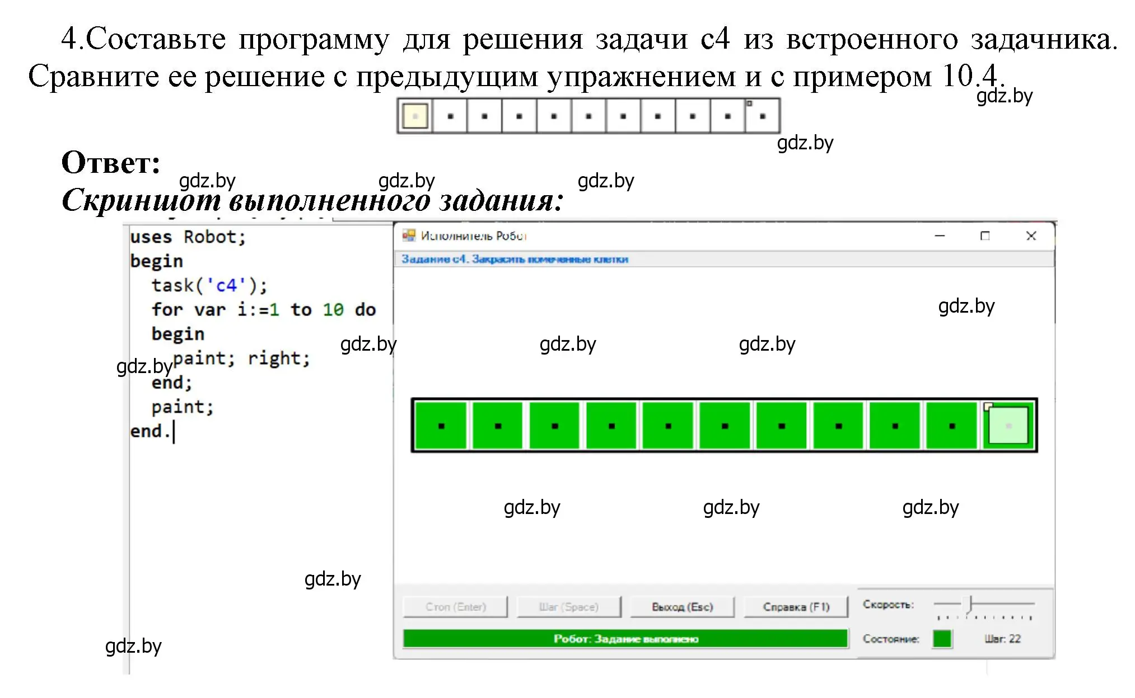Screen dimensions: 1135x698
Task: Minimize the Исполнитель Робот window
Action: pyautogui.click(x=940, y=236)
